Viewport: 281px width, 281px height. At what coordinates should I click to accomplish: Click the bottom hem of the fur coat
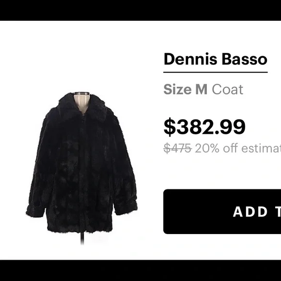[80, 229]
